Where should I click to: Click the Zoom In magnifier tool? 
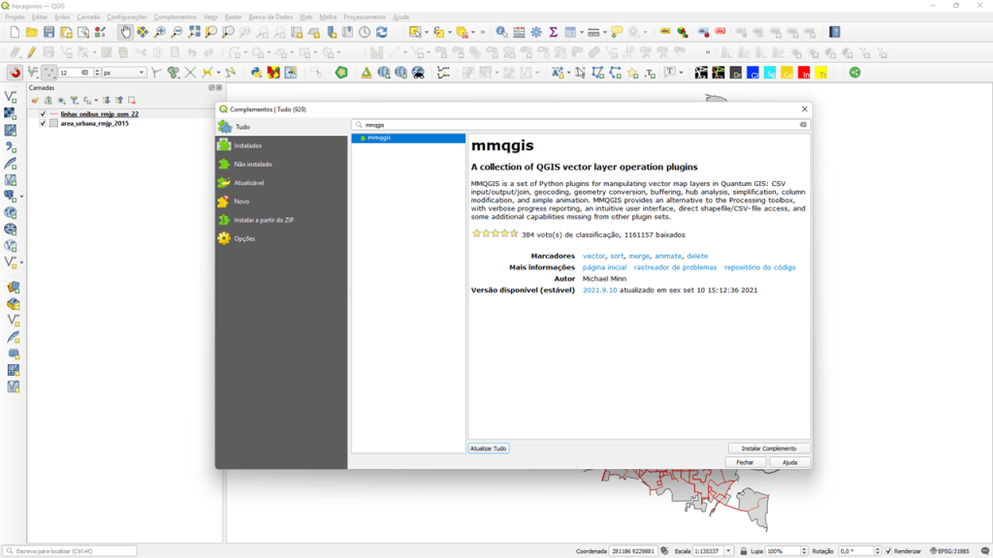(160, 33)
